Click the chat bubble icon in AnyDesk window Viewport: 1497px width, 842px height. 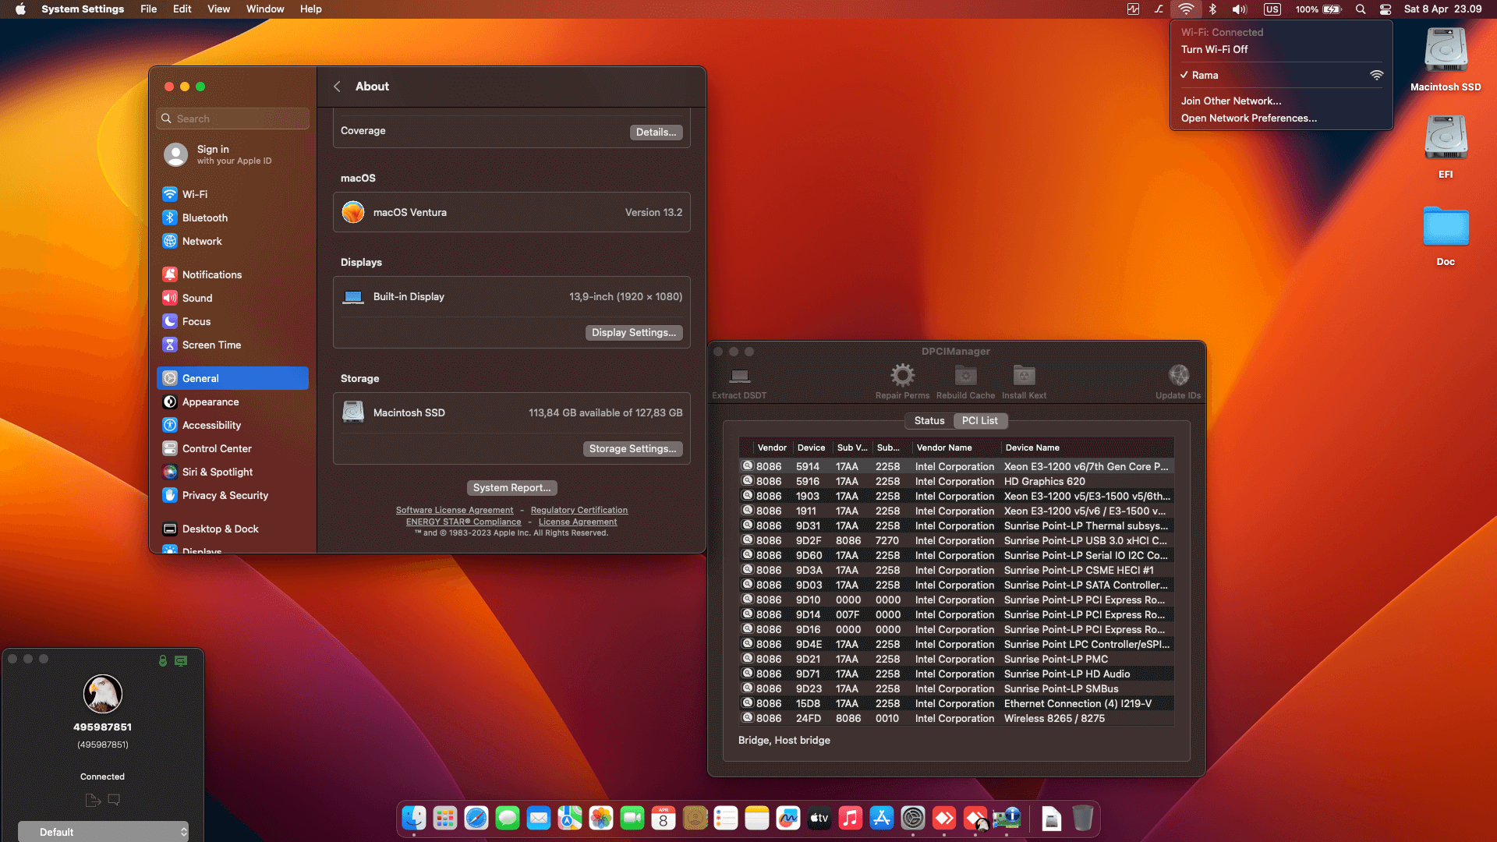114,800
